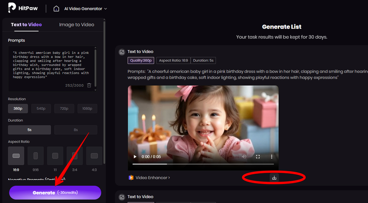The width and height of the screenshot is (368, 203).
Task: Select the 16:9 aspect ratio
Action: tap(16, 156)
